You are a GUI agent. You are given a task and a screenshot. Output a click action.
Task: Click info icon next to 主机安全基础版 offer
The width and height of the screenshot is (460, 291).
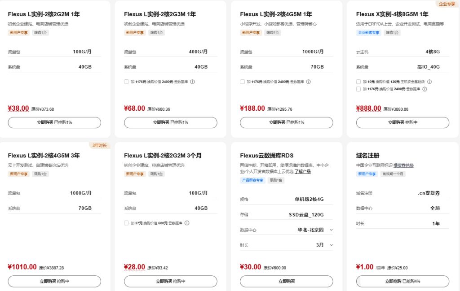coord(429,82)
